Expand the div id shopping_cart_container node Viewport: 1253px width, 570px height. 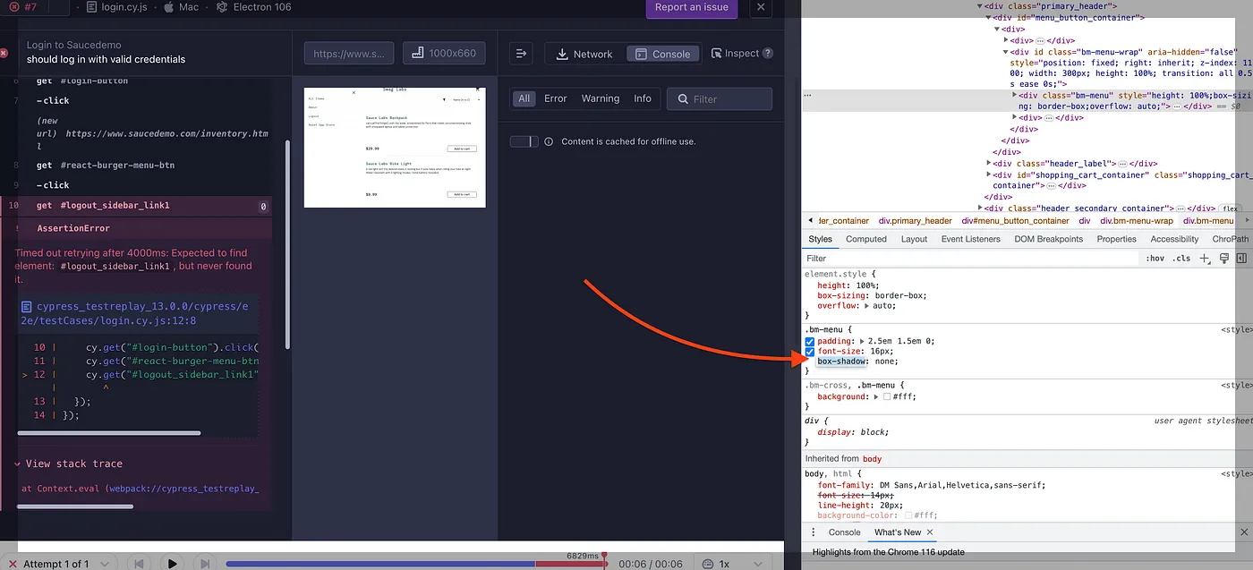989,174
